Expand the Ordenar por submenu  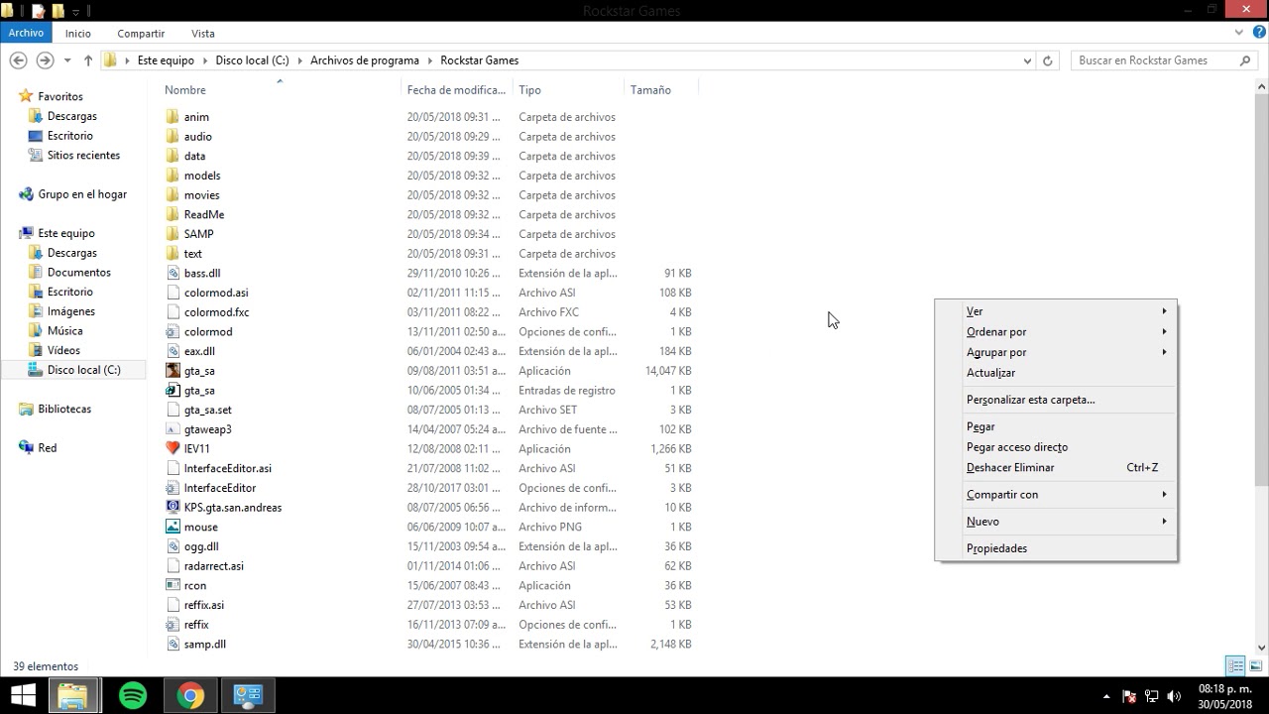tap(1056, 332)
